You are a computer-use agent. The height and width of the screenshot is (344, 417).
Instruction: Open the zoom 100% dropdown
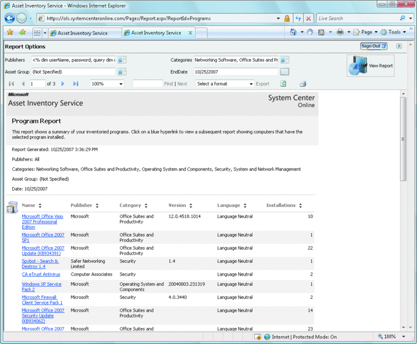point(121,84)
